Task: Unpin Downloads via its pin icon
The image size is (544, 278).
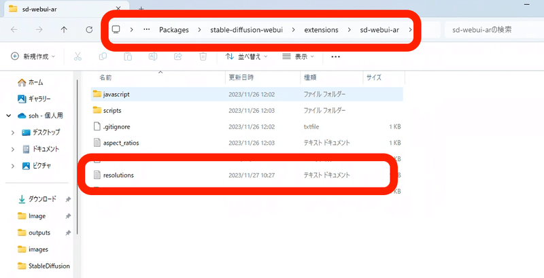Action: pyautogui.click(x=68, y=199)
